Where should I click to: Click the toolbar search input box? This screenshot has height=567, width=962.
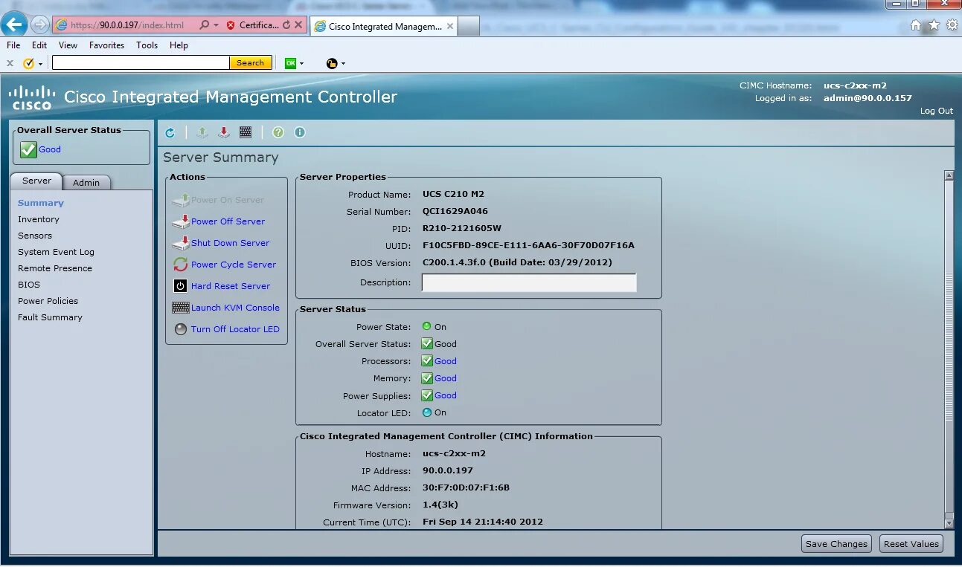[x=141, y=63]
